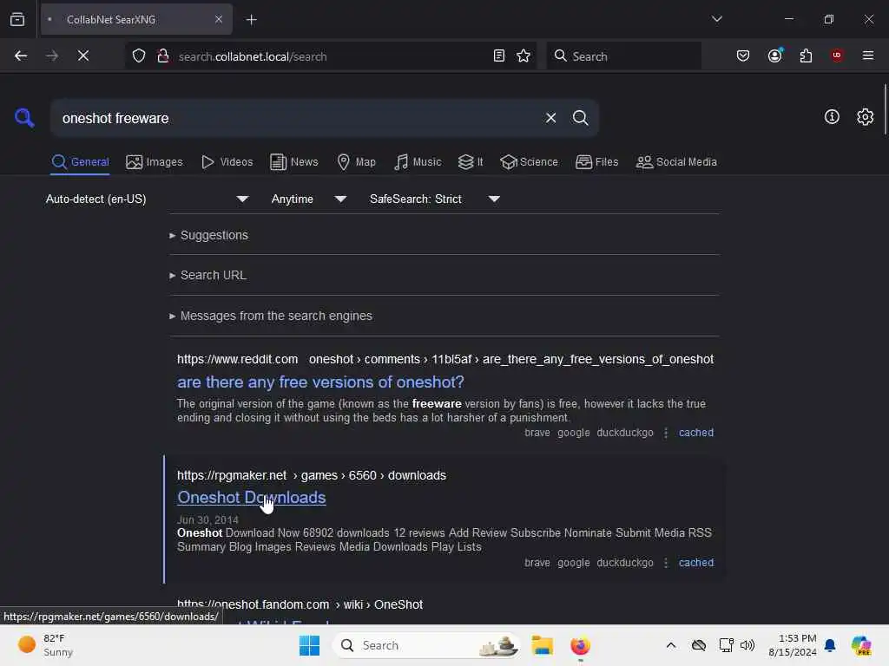The height and width of the screenshot is (666, 889).
Task: Bookmark this page with star
Action: [x=524, y=55]
